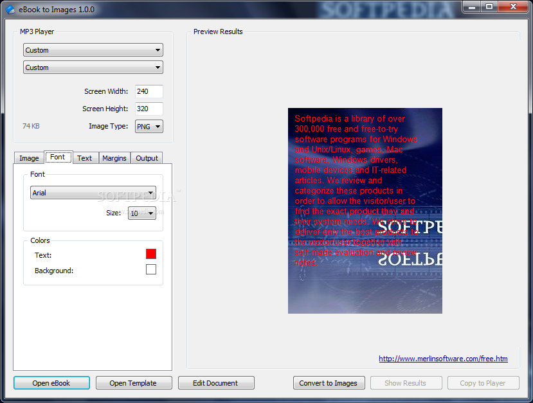Open the font Size dropdown

141,213
